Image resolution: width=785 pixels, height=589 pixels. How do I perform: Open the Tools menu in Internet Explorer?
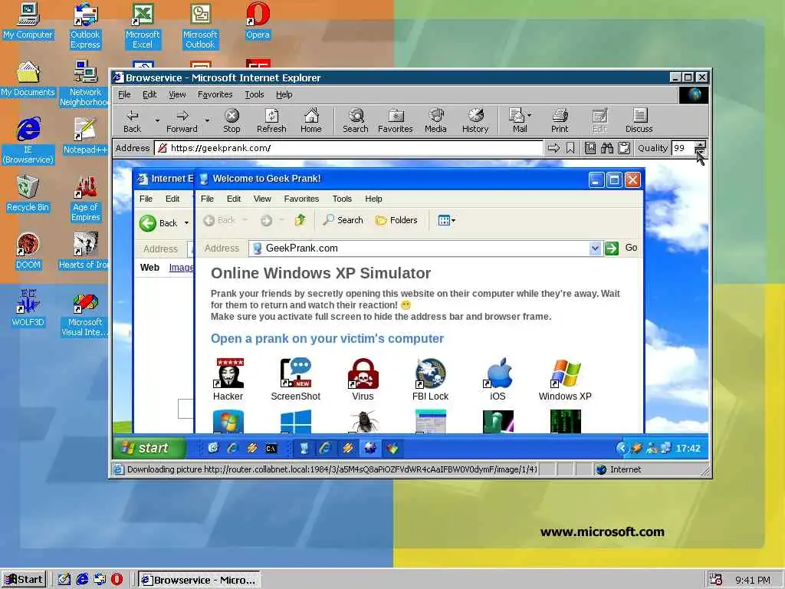[x=255, y=94]
